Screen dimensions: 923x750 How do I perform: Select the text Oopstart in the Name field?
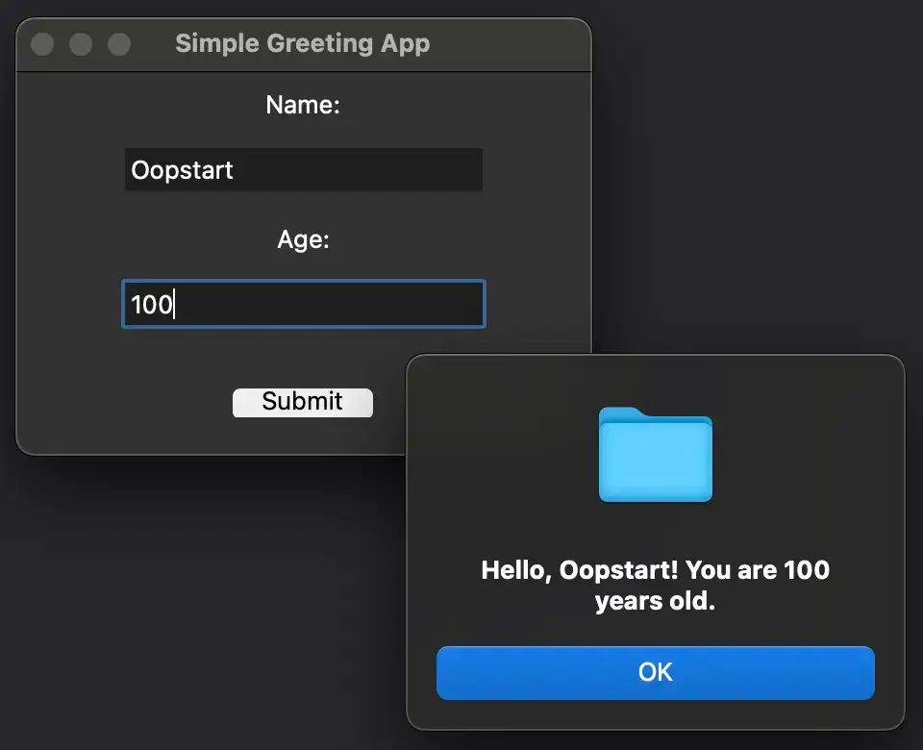tap(182, 170)
